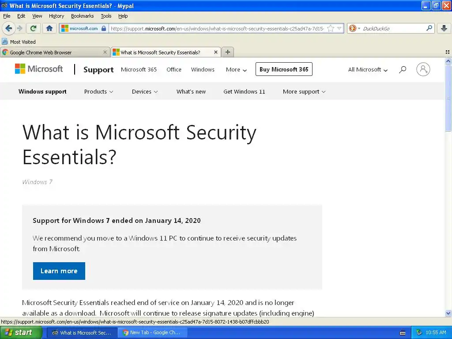Expand the More menu in Microsoft header

coord(237,69)
